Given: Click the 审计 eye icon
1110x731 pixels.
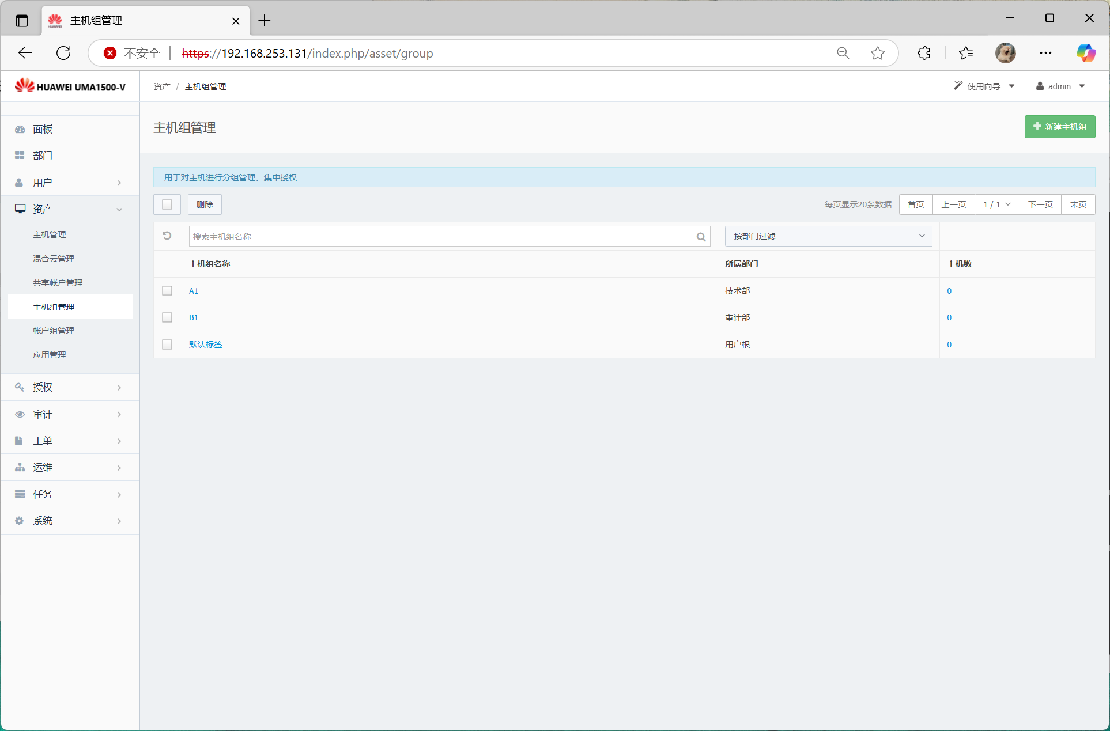Looking at the screenshot, I should pyautogui.click(x=20, y=414).
